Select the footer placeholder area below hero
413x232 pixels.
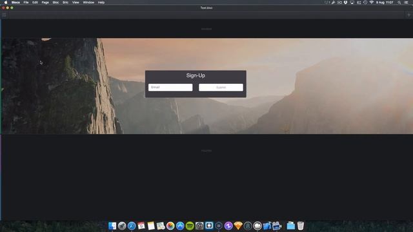click(206, 151)
